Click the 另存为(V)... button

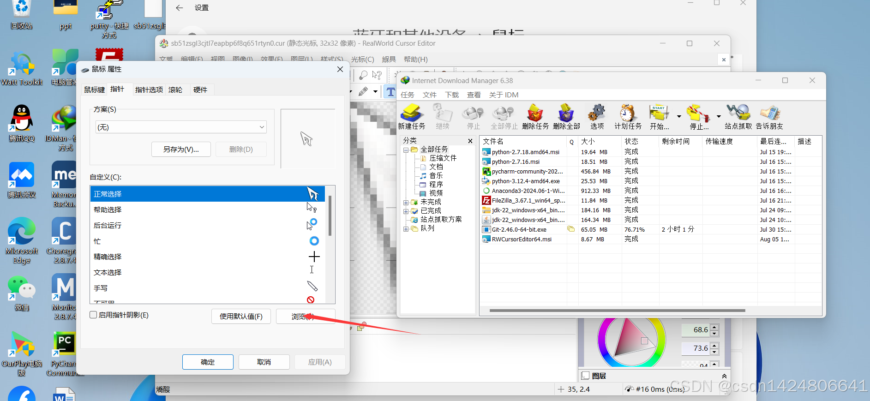click(181, 149)
